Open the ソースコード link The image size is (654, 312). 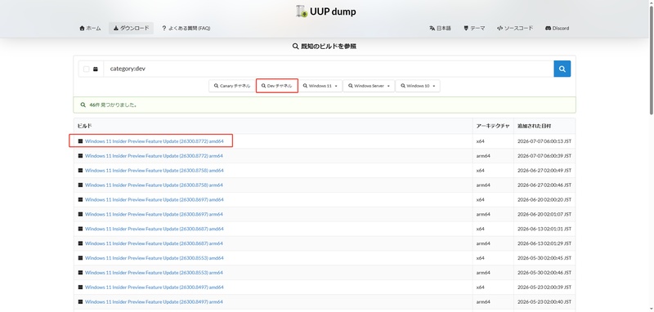515,29
